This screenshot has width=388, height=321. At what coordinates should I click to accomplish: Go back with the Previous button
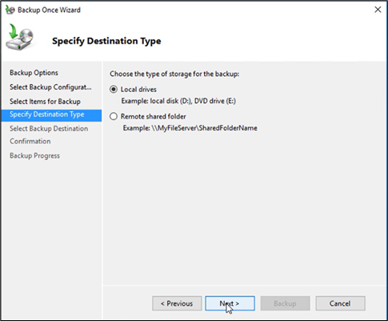point(177,303)
